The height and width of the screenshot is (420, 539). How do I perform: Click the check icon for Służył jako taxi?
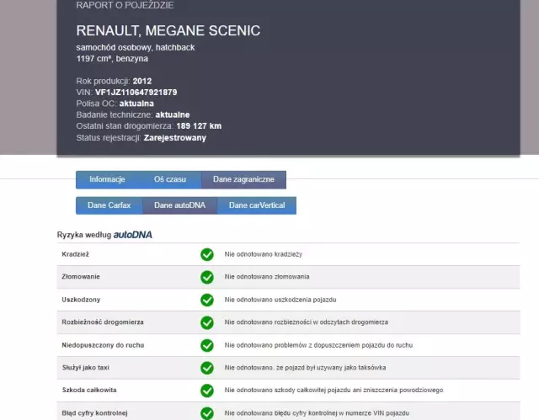point(207,368)
